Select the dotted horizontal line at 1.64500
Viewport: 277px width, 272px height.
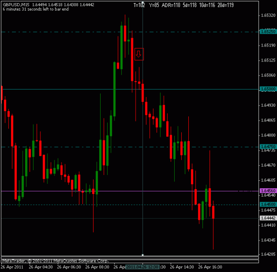130,205
